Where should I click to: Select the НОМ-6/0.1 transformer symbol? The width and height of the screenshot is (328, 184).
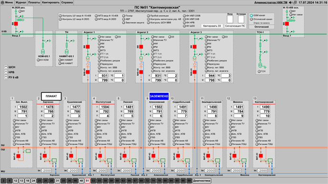(43, 51)
